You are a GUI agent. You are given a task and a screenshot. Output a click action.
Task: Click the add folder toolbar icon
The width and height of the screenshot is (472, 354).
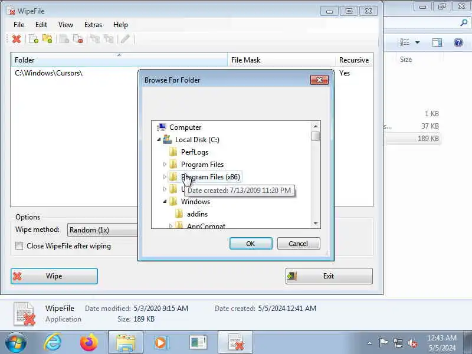pyautogui.click(x=47, y=39)
